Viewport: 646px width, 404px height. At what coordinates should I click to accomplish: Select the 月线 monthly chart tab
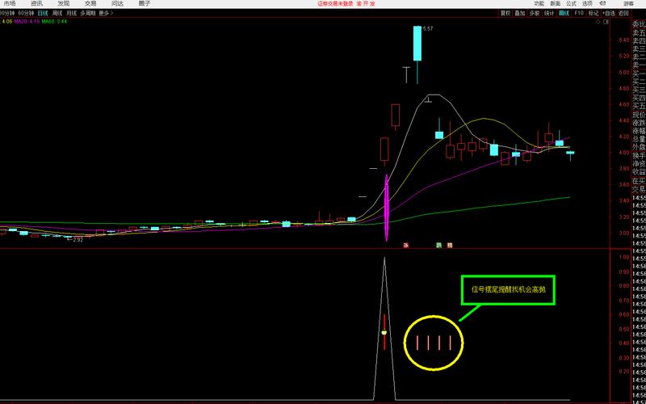point(72,14)
